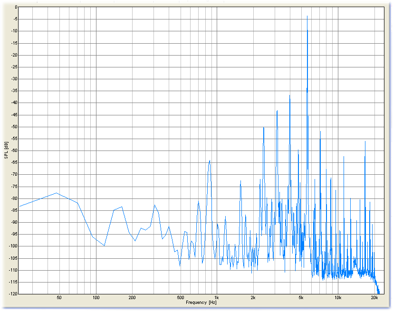The width and height of the screenshot is (393, 311).
Task: Click the isolated peak tip at -64 dB below 1k
Action: point(210,160)
